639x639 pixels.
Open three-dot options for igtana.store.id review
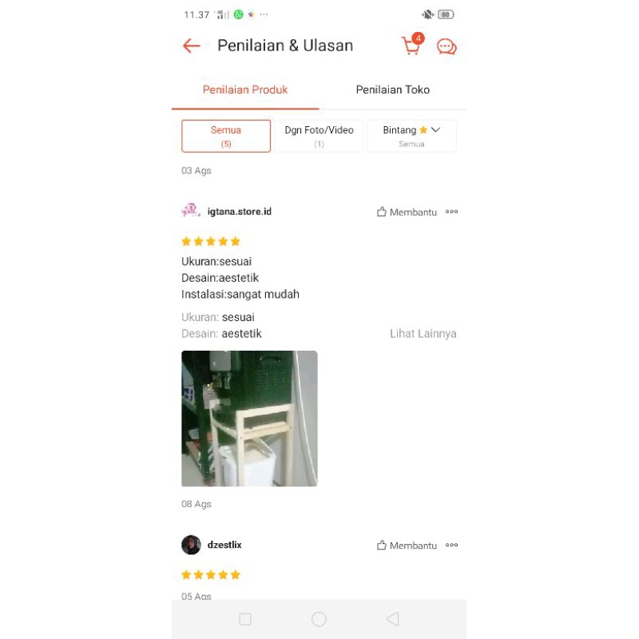[x=451, y=212]
